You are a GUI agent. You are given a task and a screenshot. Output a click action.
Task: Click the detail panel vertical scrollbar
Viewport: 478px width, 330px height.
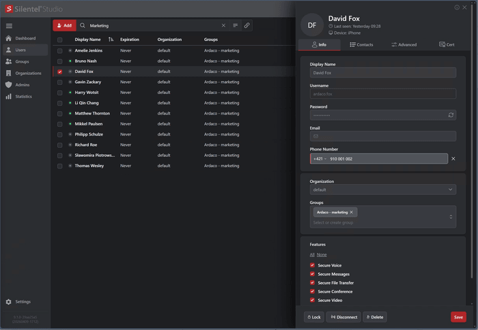pyautogui.click(x=473, y=140)
